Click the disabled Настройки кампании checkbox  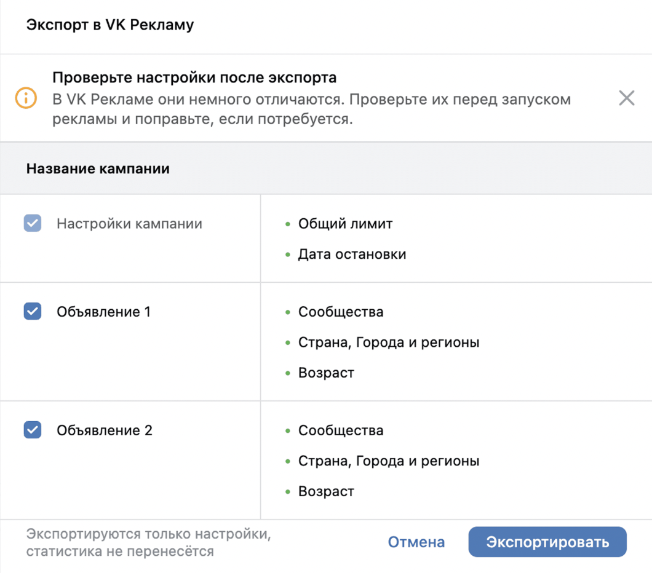click(32, 224)
